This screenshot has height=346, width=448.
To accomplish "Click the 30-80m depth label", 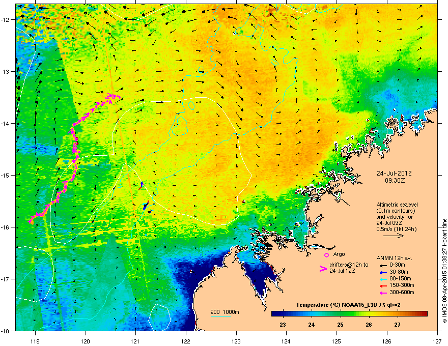I will coord(399,272).
